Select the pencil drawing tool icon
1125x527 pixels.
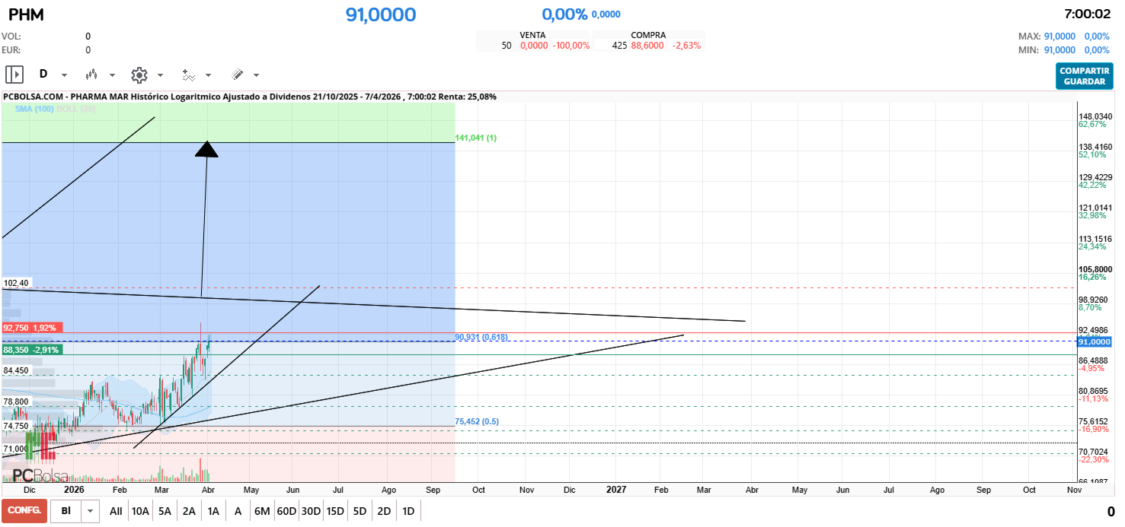pyautogui.click(x=237, y=75)
